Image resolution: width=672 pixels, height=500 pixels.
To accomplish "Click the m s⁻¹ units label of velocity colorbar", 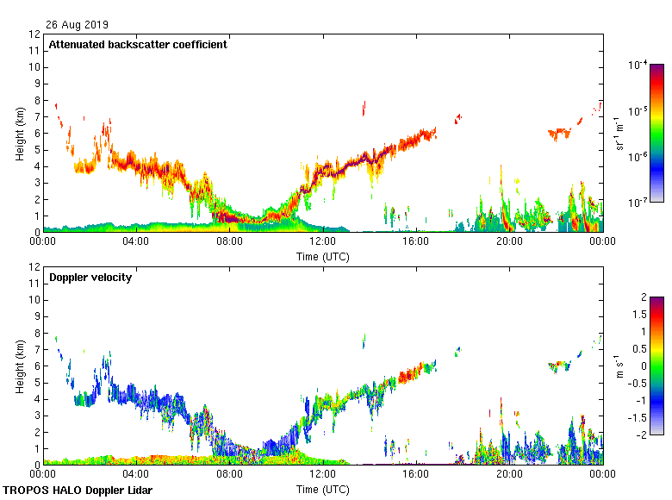I will [x=622, y=366].
